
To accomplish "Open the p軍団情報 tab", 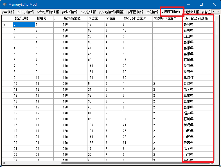I will [x=135, y=12].
